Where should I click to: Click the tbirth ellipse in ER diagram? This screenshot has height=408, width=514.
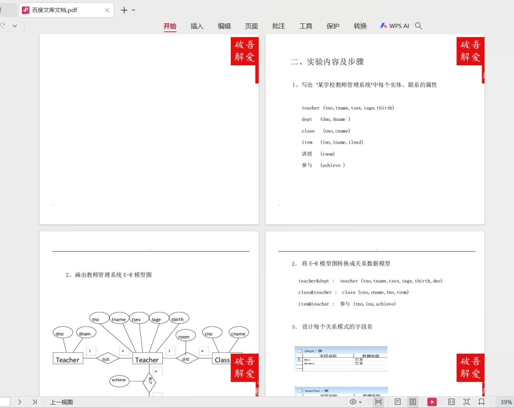(x=179, y=318)
